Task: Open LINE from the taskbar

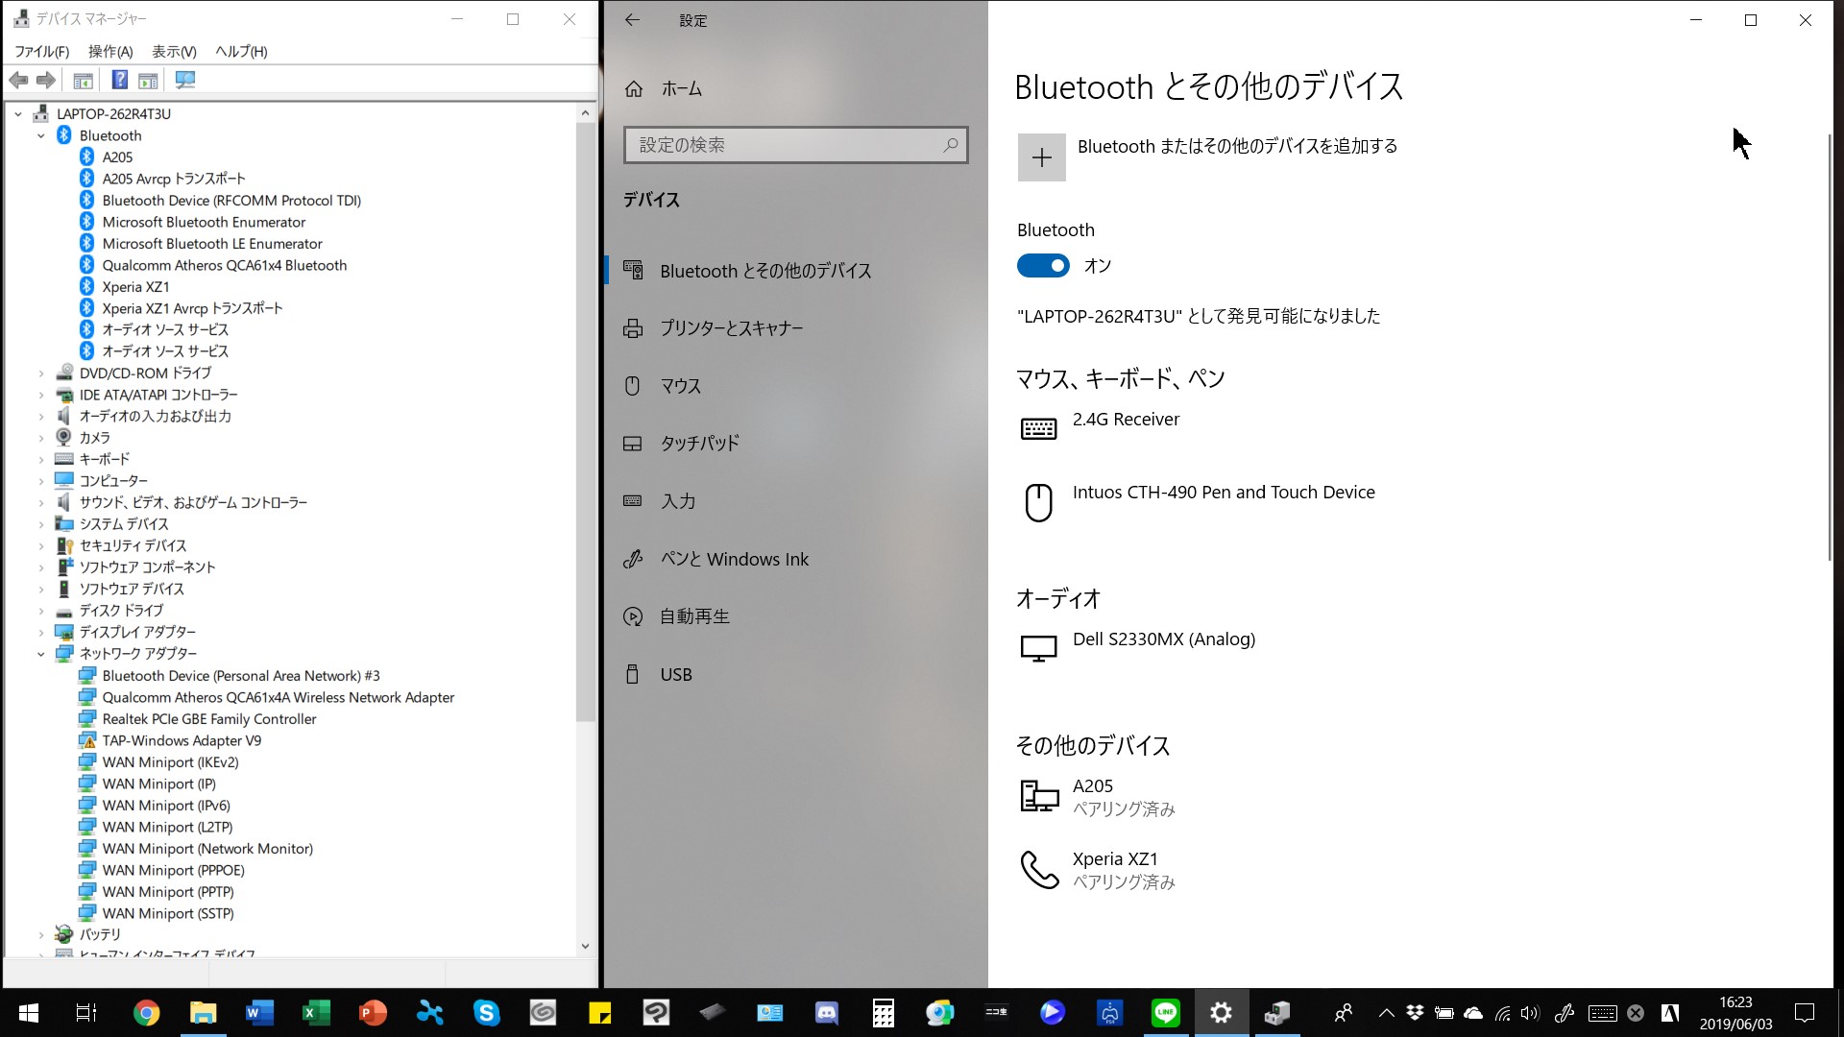Action: (x=1165, y=1012)
